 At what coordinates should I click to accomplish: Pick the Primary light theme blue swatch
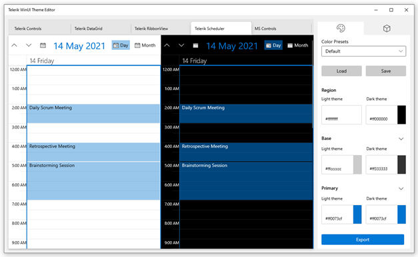click(357, 214)
